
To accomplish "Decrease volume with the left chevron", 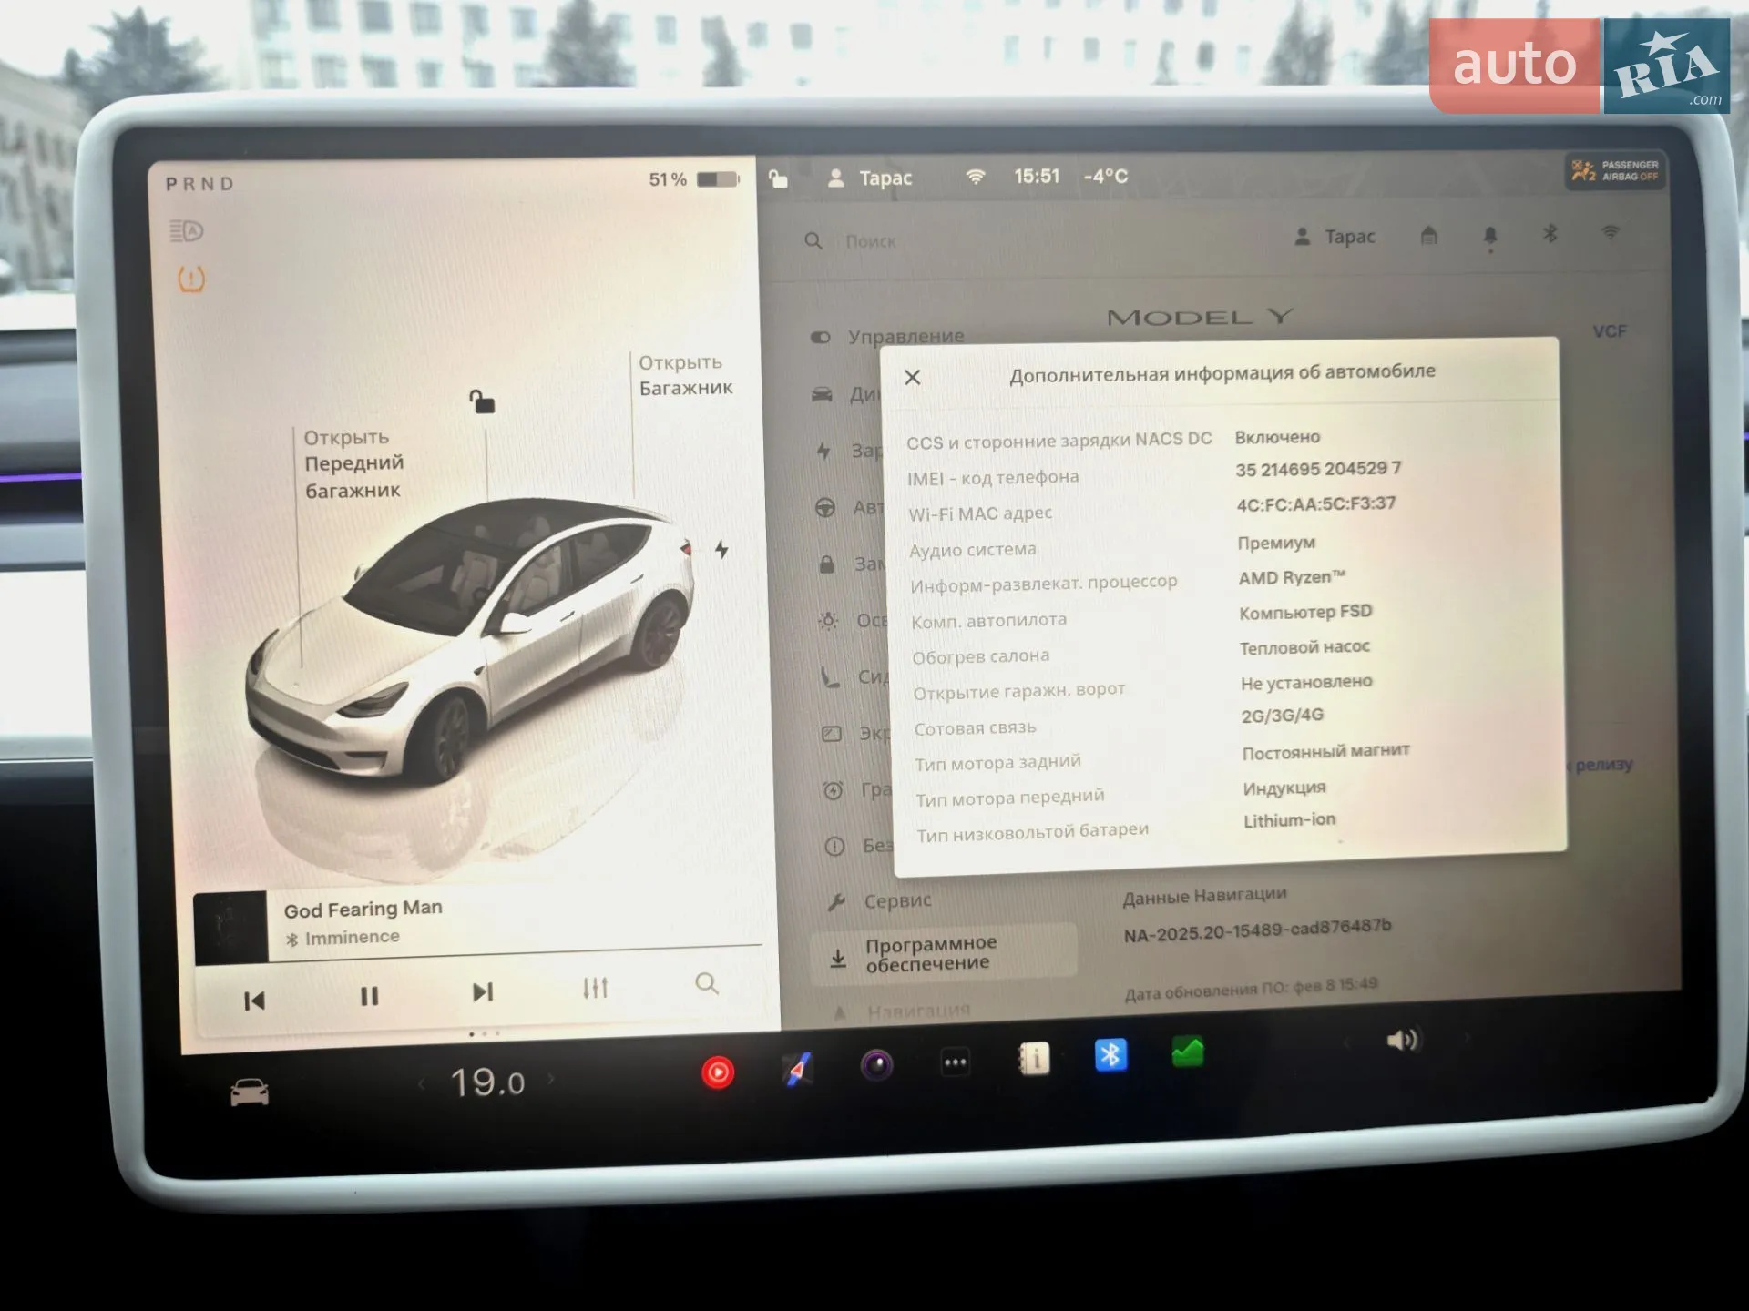I will [1348, 1043].
